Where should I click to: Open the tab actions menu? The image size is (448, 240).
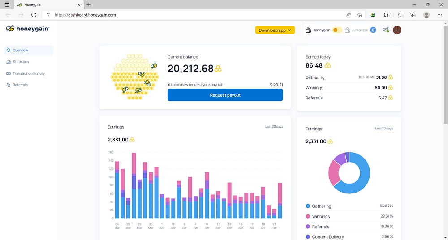(x=7, y=4)
